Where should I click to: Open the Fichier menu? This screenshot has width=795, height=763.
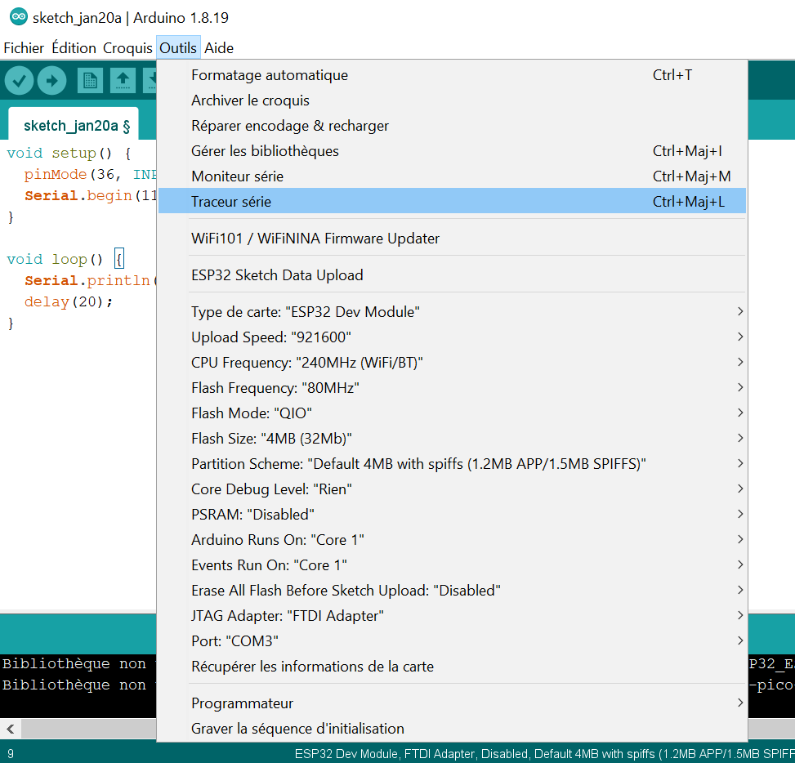24,48
